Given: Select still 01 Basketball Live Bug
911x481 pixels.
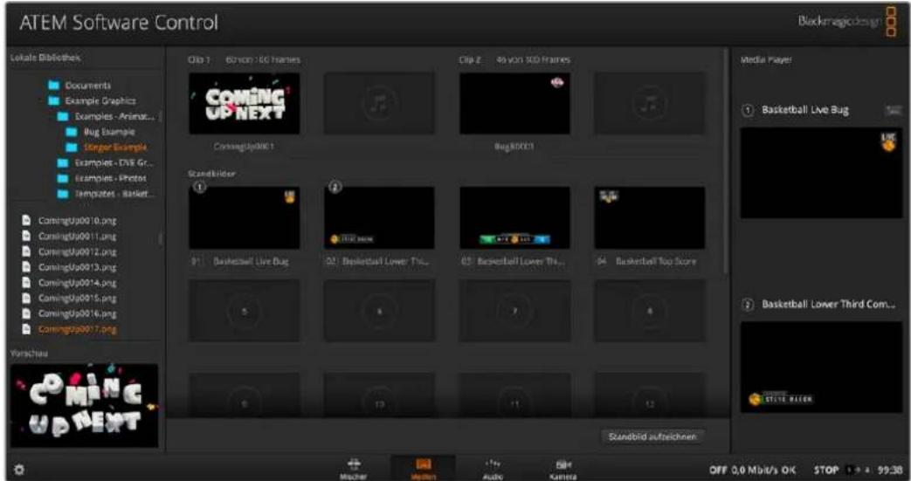Looking at the screenshot, I should [244, 218].
